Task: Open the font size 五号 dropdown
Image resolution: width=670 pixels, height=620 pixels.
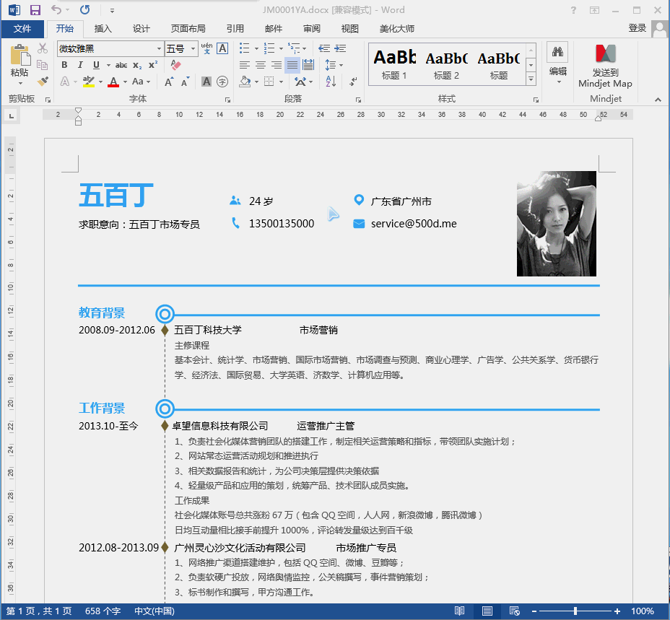Action: pyautogui.click(x=193, y=48)
